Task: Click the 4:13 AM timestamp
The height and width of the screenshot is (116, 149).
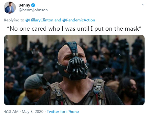Action: (x=11, y=112)
